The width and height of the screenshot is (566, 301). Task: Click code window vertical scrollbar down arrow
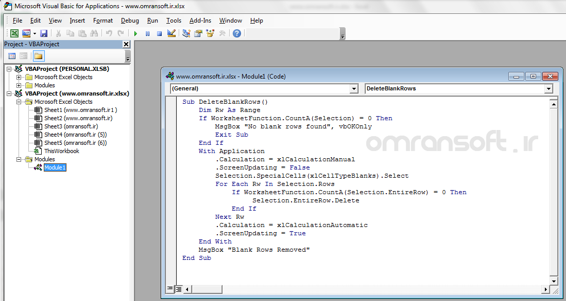tap(553, 281)
